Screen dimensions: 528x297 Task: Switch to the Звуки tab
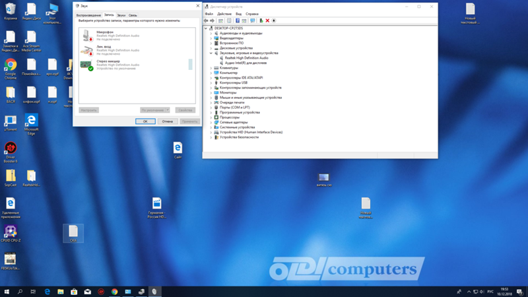click(121, 15)
